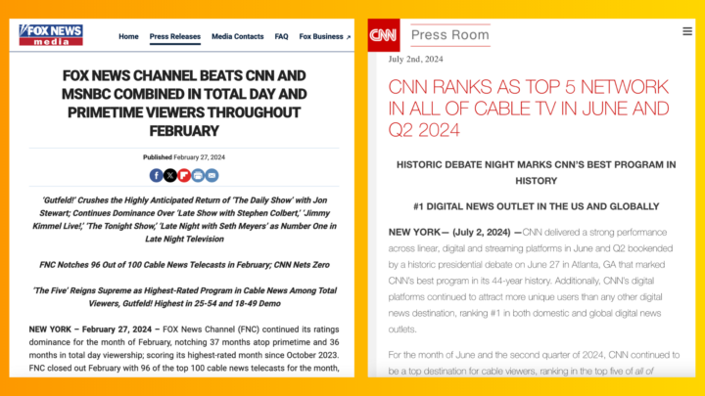Select the Press Releases tab
The width and height of the screenshot is (705, 396).
pos(175,37)
